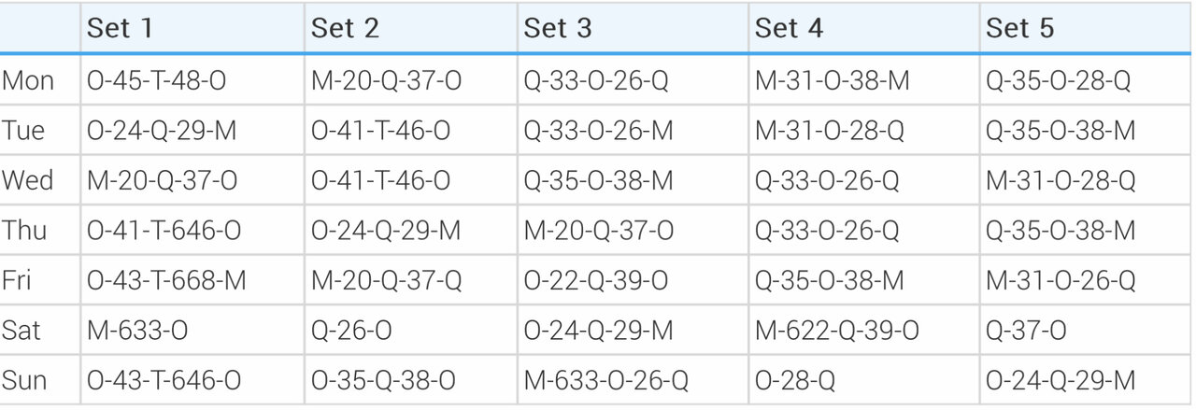Click Saturday's Set 5 cell Q-37-O
1196x410 pixels.
pyautogui.click(x=1026, y=331)
